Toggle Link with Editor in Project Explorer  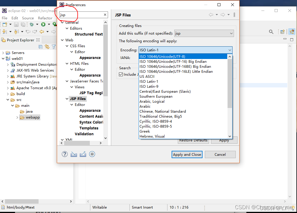coord(47,47)
